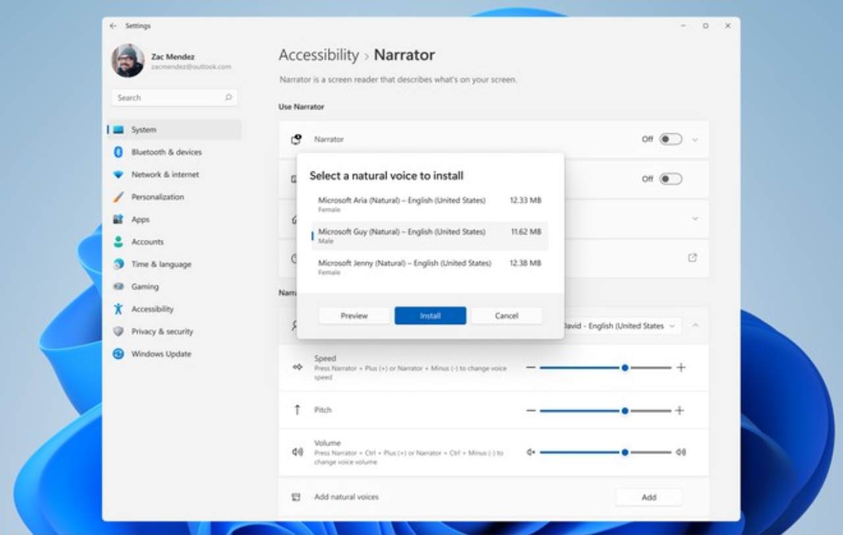Viewport: 843px width, 535px height.
Task: Click Install in the voice dialog
Action: click(x=430, y=316)
